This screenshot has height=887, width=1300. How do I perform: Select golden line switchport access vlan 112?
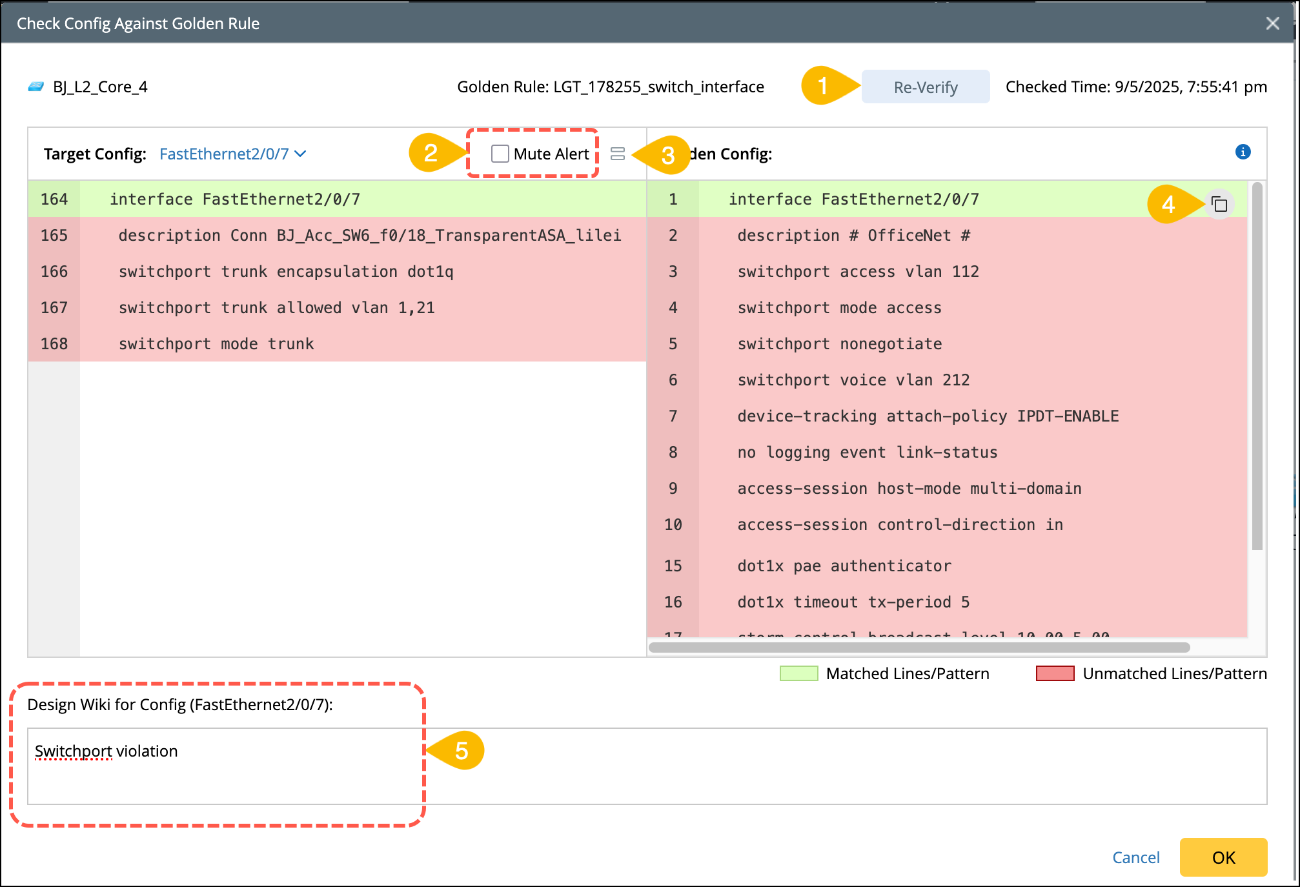point(858,272)
